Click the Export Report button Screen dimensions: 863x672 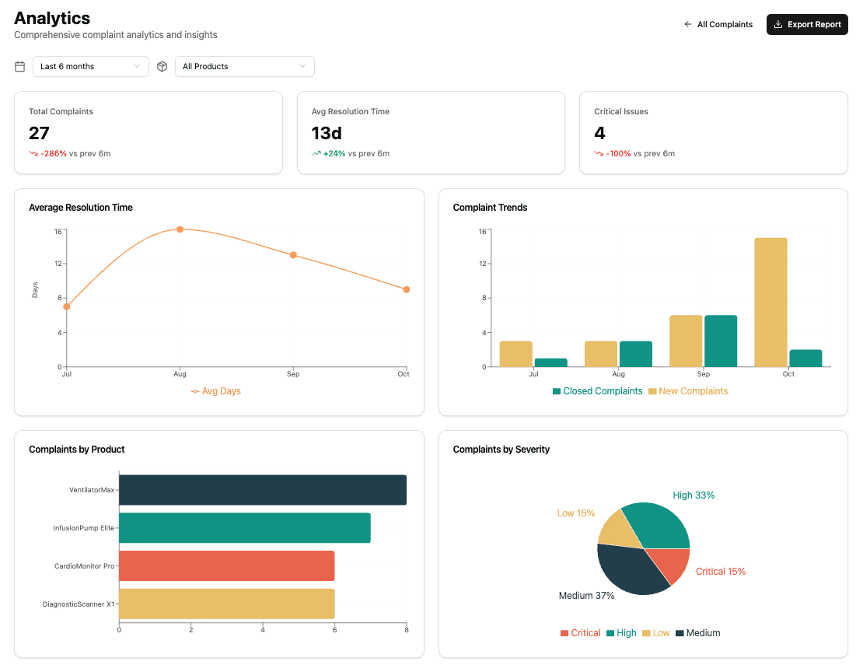coord(807,24)
